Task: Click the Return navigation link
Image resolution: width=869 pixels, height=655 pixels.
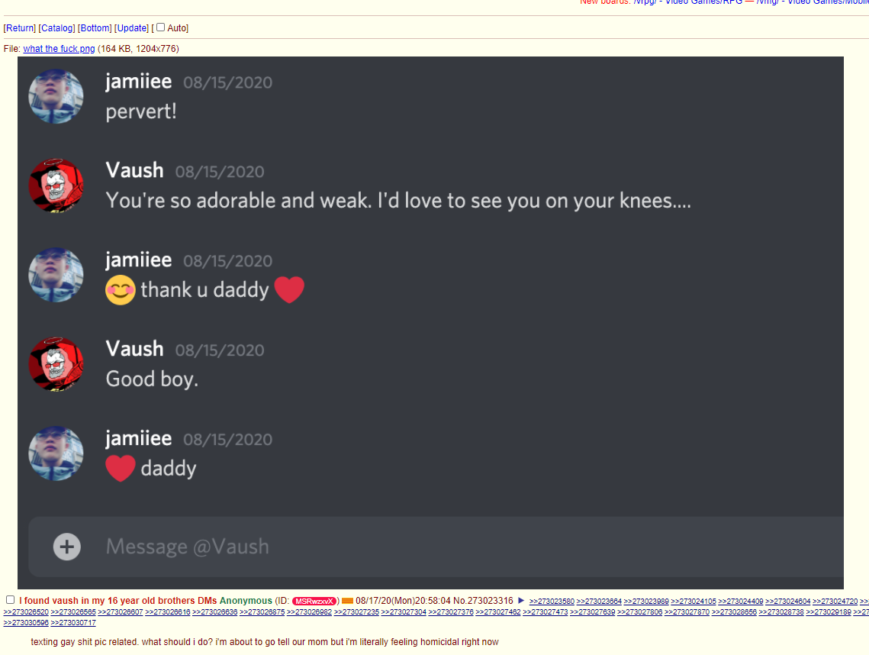Action: point(19,27)
